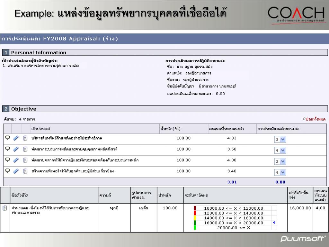
Task: Open document icon for จำนวนคน-ชั่วโมง indicator
Action: (x=4, y=208)
